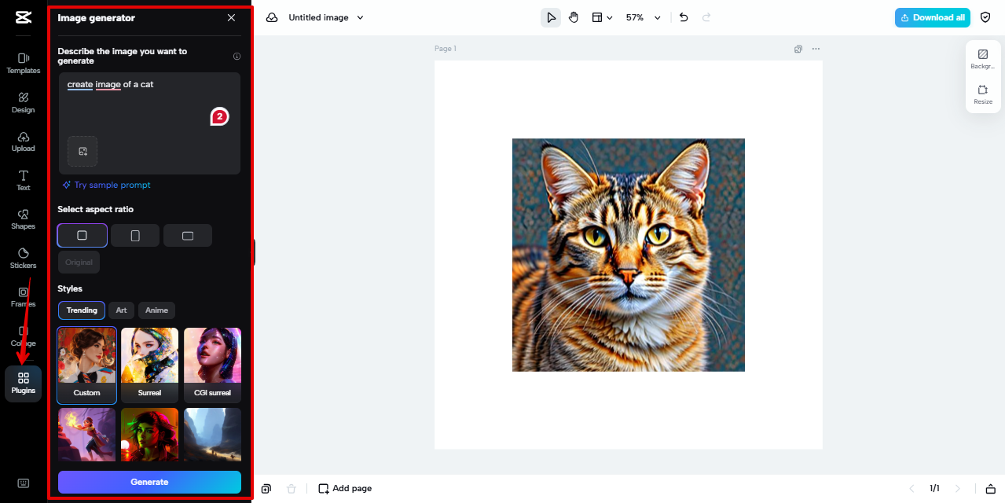1005x503 pixels.
Task: Click the Generate button
Action: tap(149, 482)
